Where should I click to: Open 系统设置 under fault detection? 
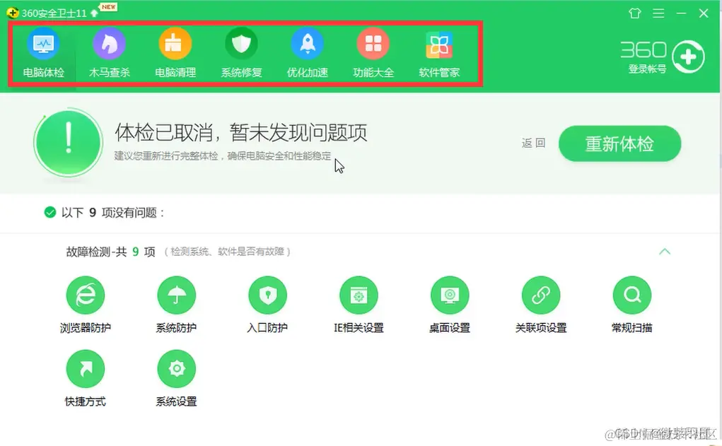click(175, 368)
